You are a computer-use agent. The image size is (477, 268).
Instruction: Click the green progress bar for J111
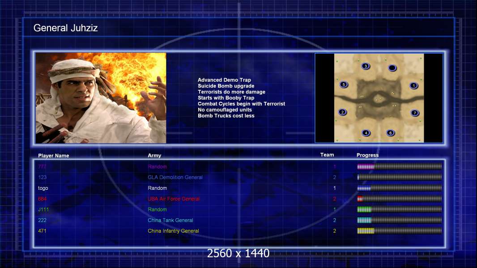coord(399,209)
